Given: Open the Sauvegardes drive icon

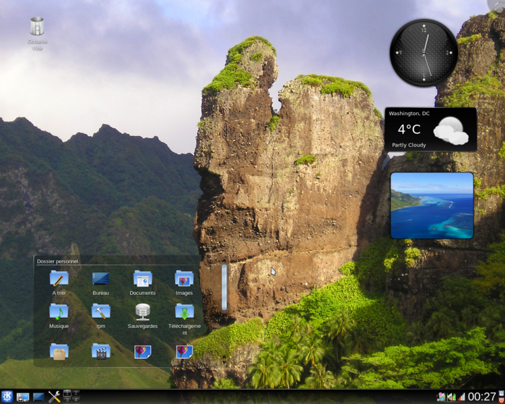Looking at the screenshot, I should (142, 311).
